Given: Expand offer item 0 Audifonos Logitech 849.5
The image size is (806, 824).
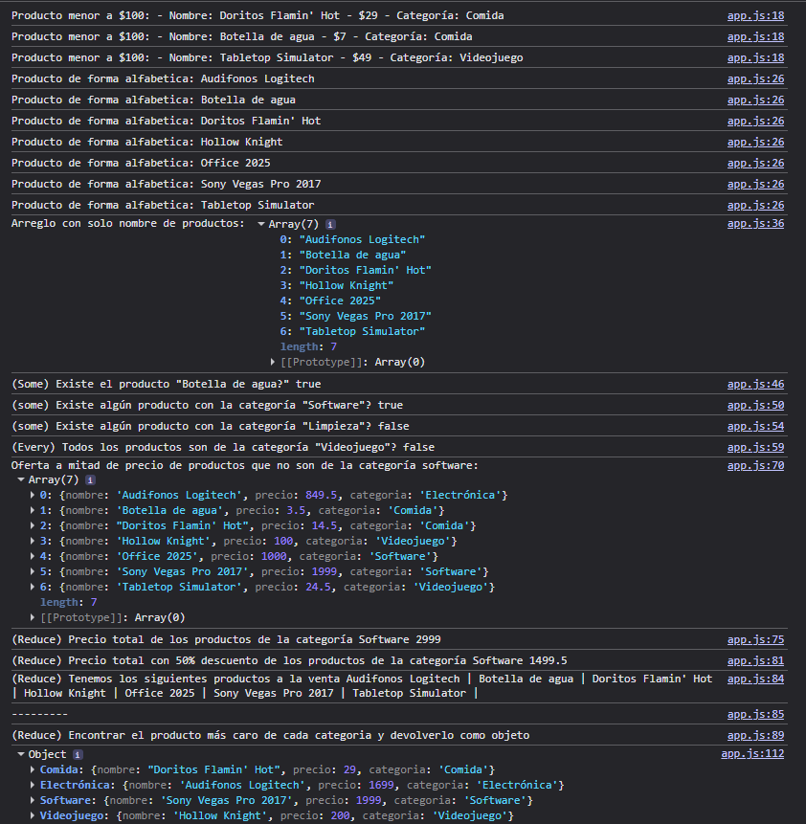Looking at the screenshot, I should pos(33,495).
